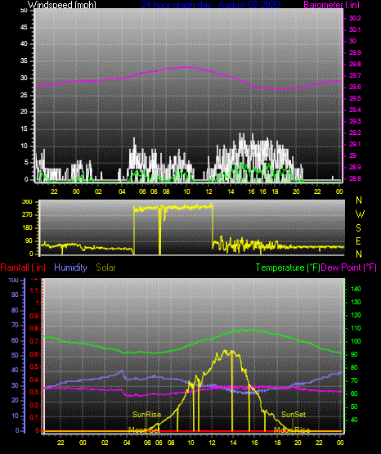Select the 30.2 value on barometer axis

click(x=355, y=18)
